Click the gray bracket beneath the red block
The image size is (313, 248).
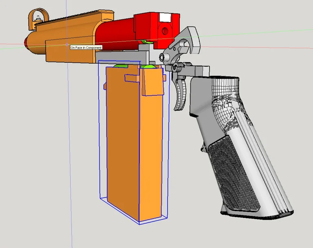point(143,54)
